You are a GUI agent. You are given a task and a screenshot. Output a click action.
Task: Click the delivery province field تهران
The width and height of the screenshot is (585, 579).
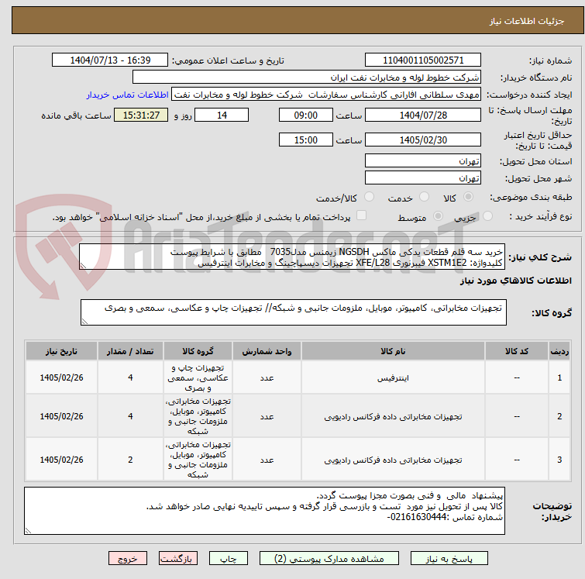coord(423,161)
